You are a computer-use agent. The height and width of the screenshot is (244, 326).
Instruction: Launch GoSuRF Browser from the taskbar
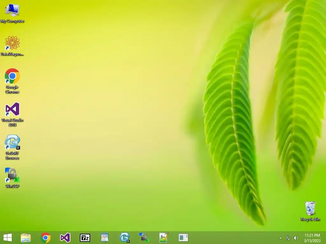coord(124,238)
